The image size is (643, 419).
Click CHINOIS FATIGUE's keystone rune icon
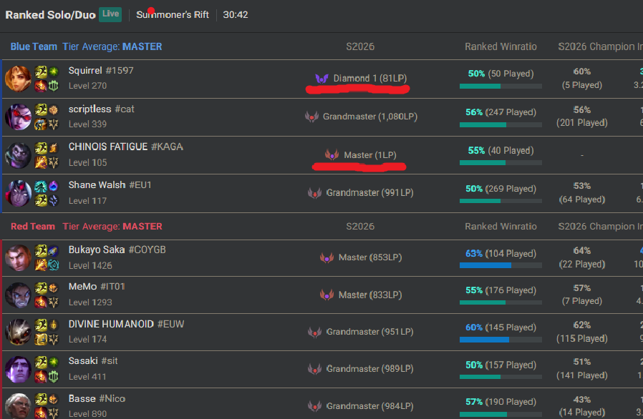[x=54, y=148]
